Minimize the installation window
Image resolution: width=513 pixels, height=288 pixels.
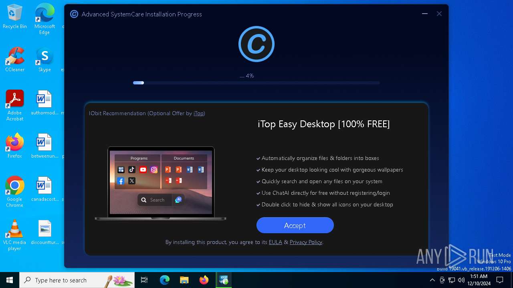click(x=425, y=14)
